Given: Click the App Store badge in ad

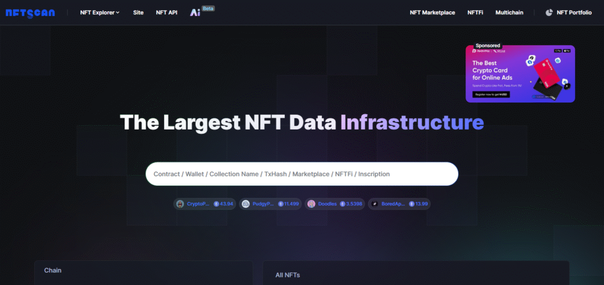Looking at the screenshot, I should coord(567,51).
